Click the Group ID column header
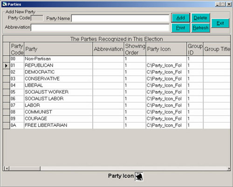Image resolution: width=233 pixels, height=187 pixels. click(195, 49)
